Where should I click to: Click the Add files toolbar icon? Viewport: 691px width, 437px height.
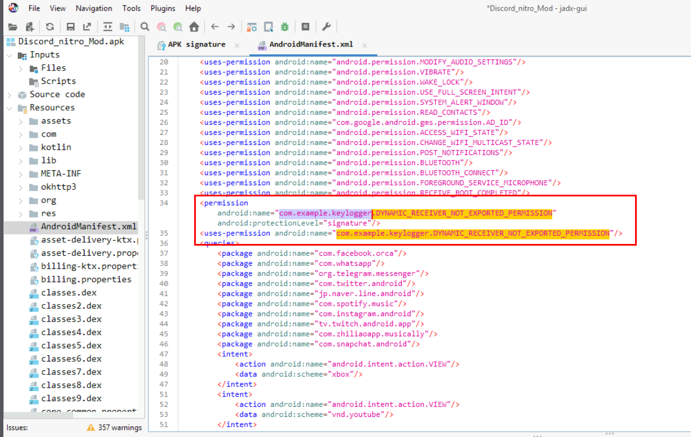click(x=30, y=26)
